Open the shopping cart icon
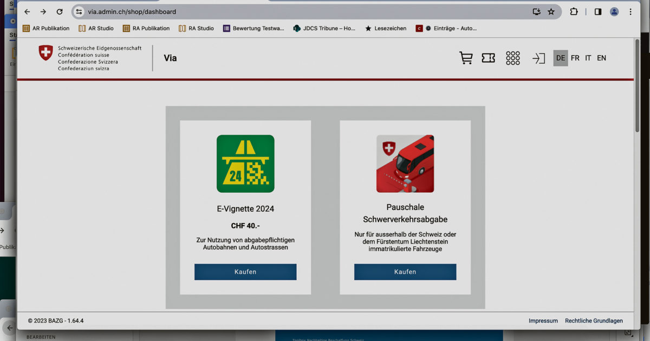The height and width of the screenshot is (341, 650). pos(466,58)
